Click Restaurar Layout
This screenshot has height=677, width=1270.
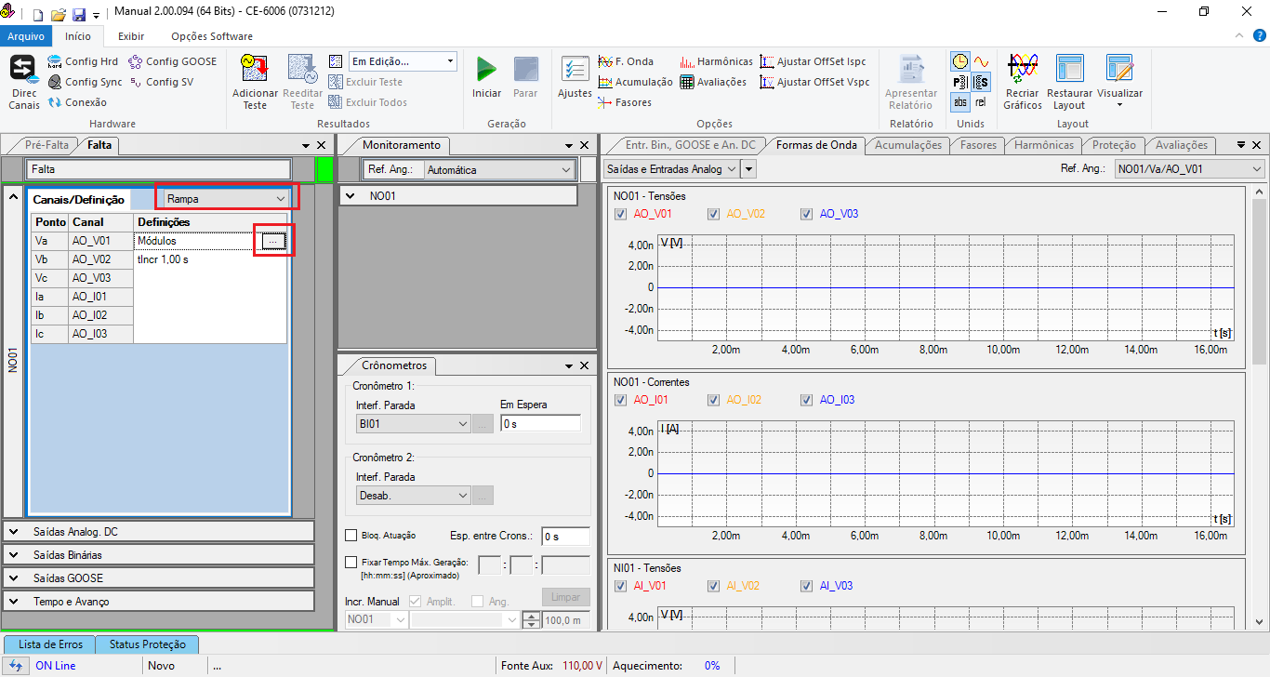(1069, 82)
